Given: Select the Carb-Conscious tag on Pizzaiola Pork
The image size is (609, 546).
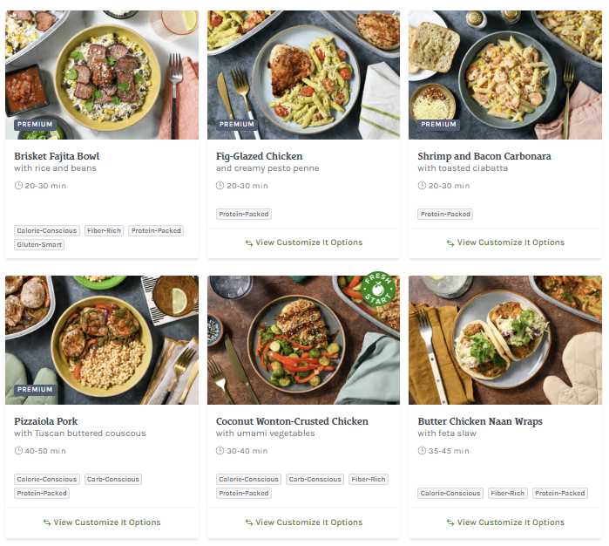Looking at the screenshot, I should tap(112, 480).
